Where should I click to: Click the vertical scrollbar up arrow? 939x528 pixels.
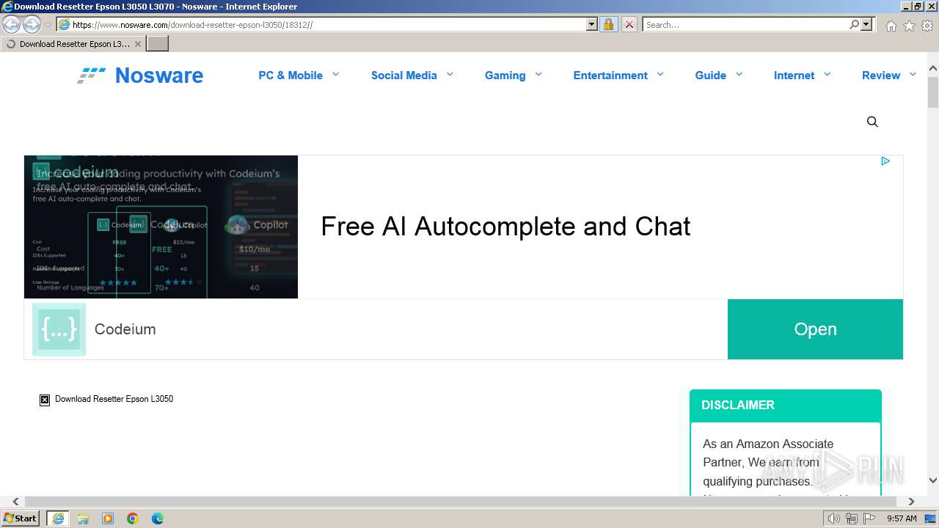click(933, 70)
